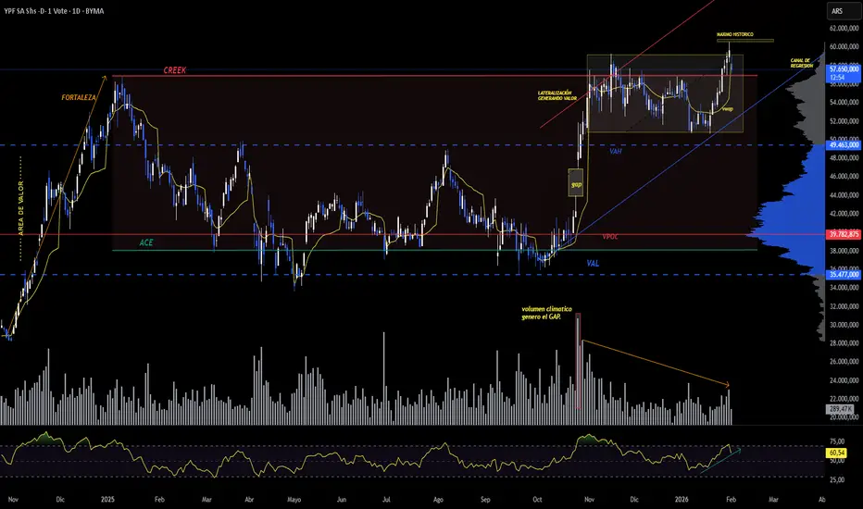Select the vertical AREA DE VALOR label
Screen dimensions: 863x509
pos(21,208)
